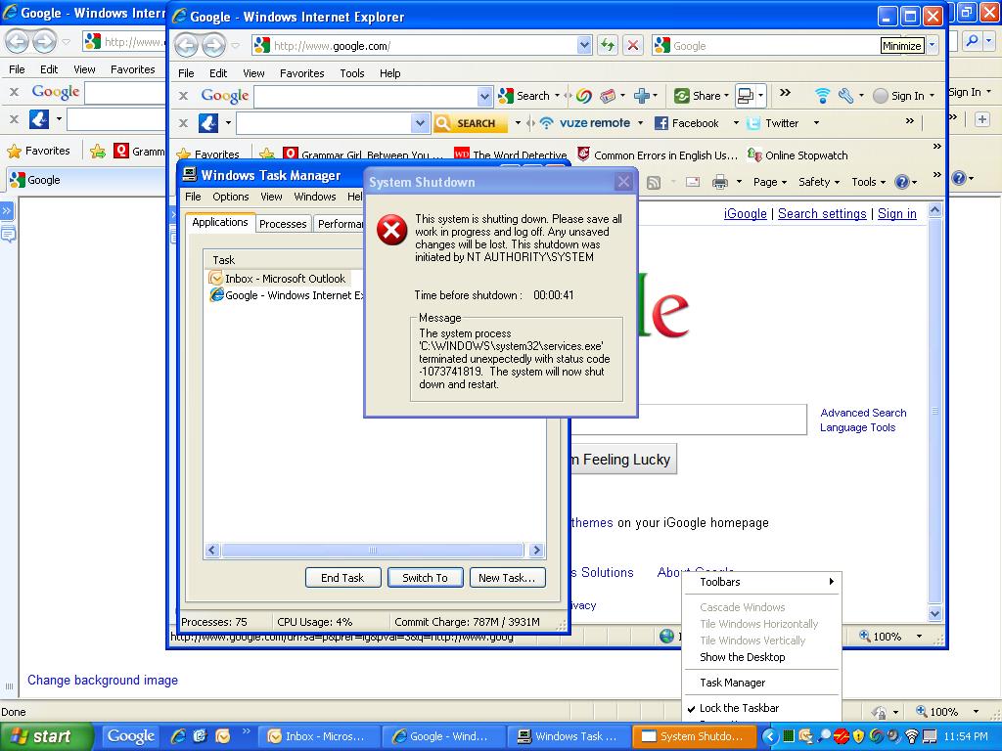1002x751 pixels.
Task: Click the blue Help question mark icon
Action: [901, 182]
